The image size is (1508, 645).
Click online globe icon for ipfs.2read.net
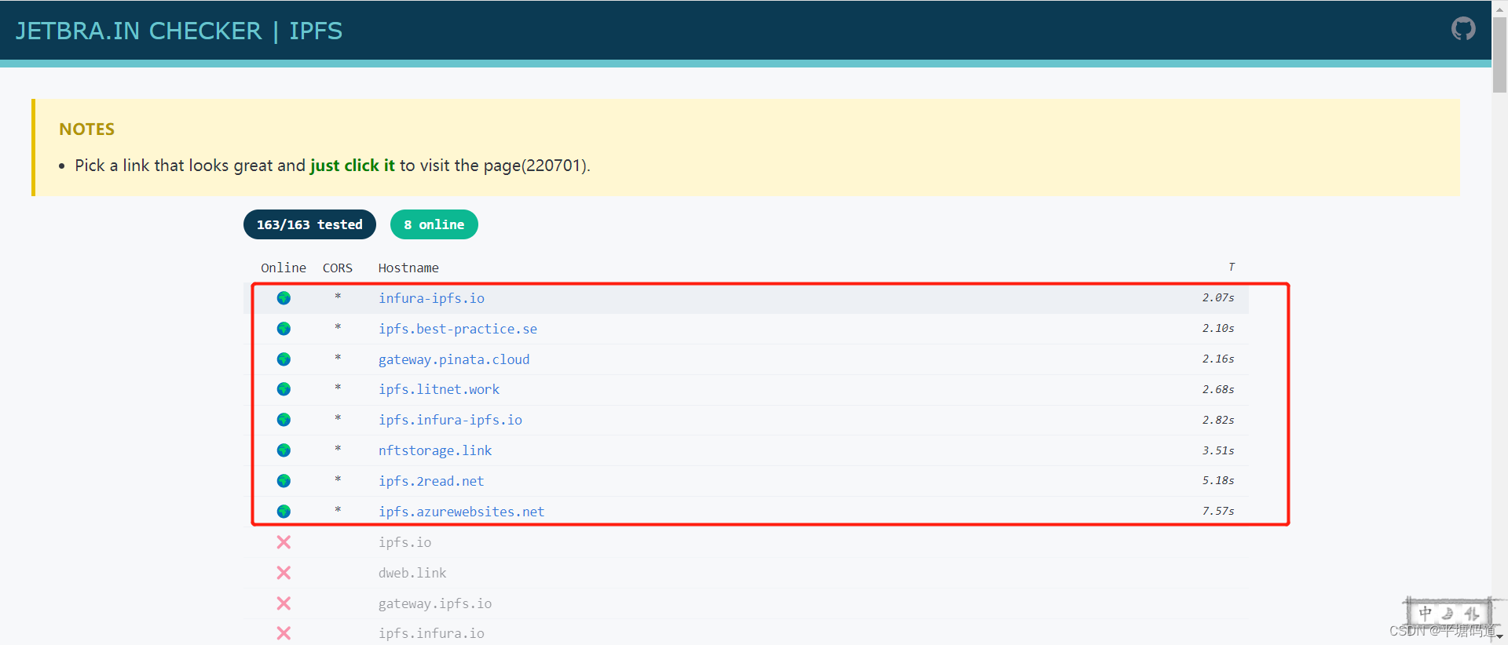pos(284,481)
